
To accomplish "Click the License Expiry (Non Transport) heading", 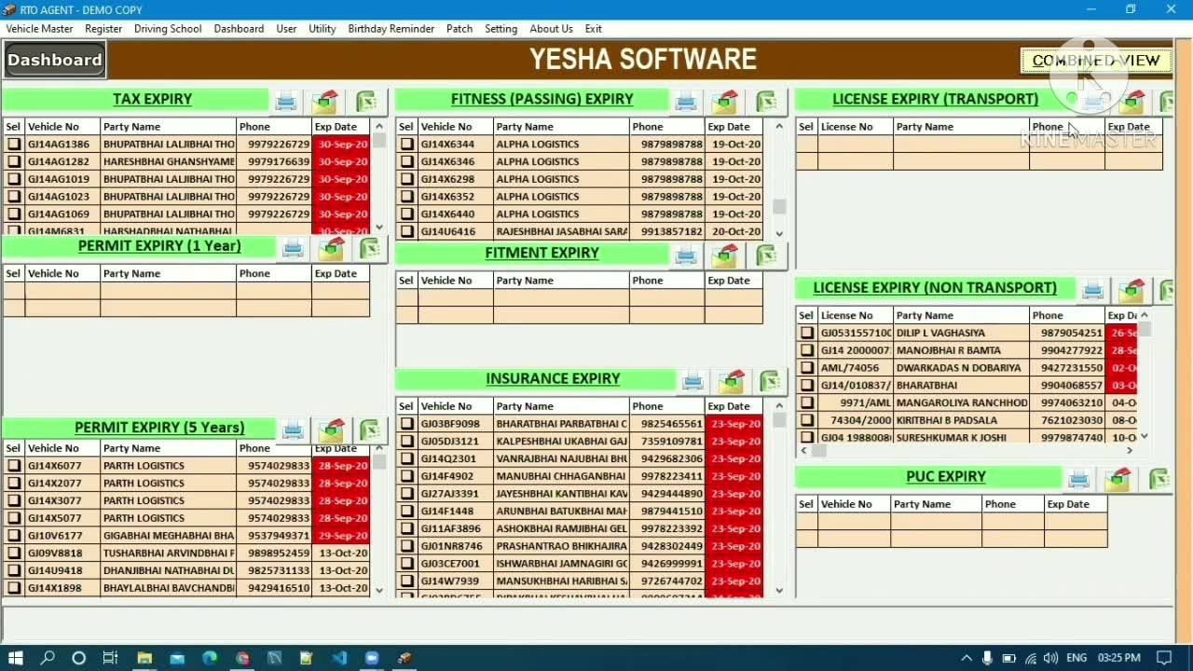I will point(935,288).
